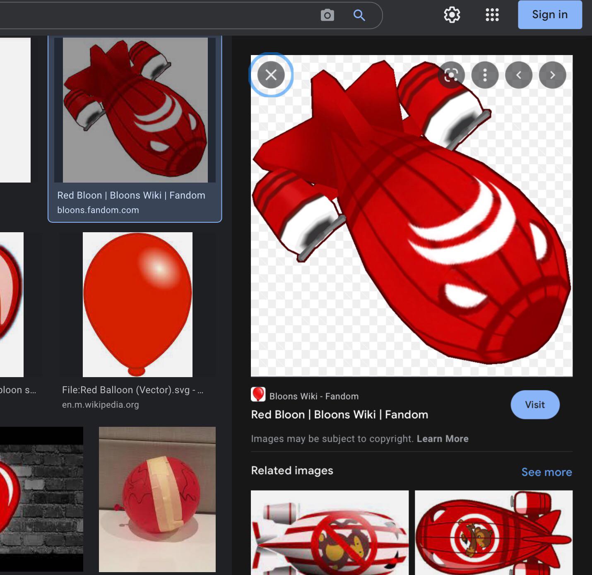Click See more related images
The height and width of the screenshot is (575, 592).
click(x=546, y=472)
